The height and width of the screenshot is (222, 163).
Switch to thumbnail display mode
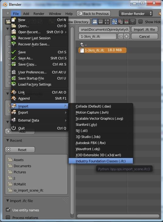[x=107, y=22]
